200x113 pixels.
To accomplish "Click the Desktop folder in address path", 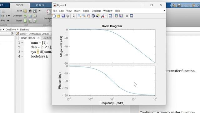I will pyautogui.click(x=24, y=30).
